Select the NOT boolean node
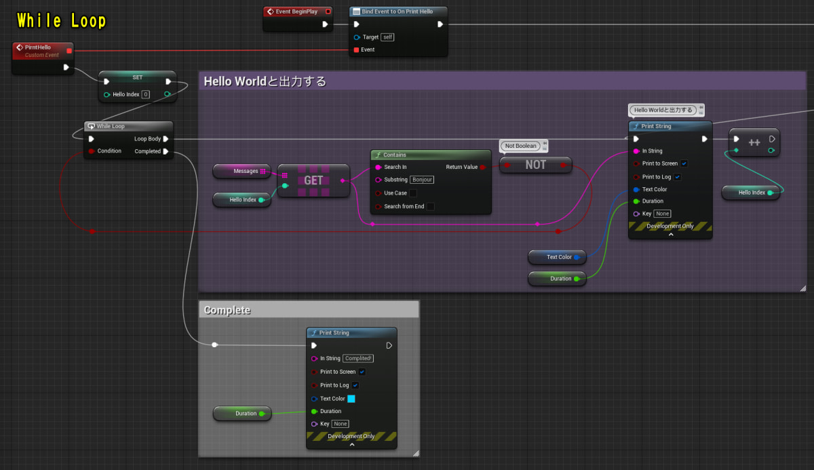814x470 pixels. tap(535, 165)
